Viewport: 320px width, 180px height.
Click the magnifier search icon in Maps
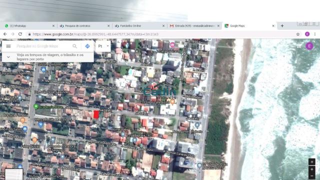(74, 46)
